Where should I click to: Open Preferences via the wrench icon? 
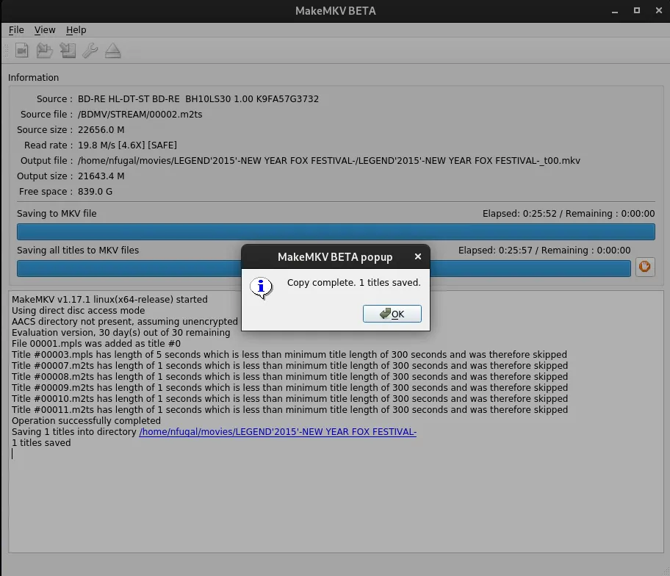[x=90, y=51]
